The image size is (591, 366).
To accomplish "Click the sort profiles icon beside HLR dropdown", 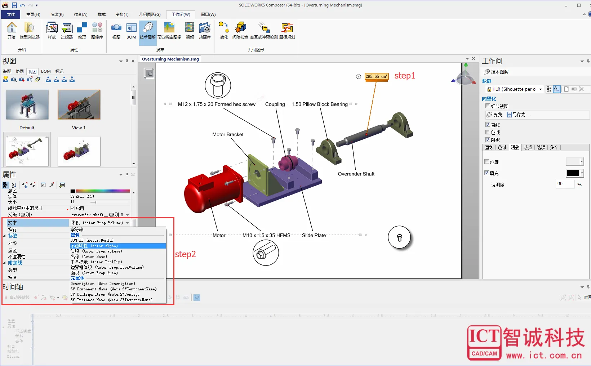I will click(x=557, y=89).
